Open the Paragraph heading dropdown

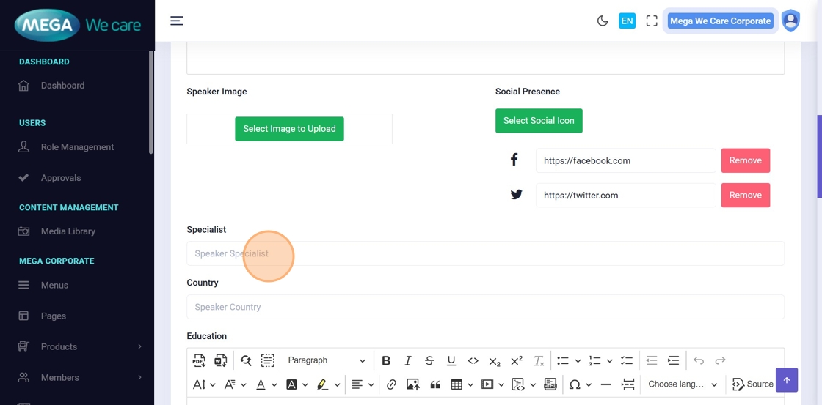326,360
